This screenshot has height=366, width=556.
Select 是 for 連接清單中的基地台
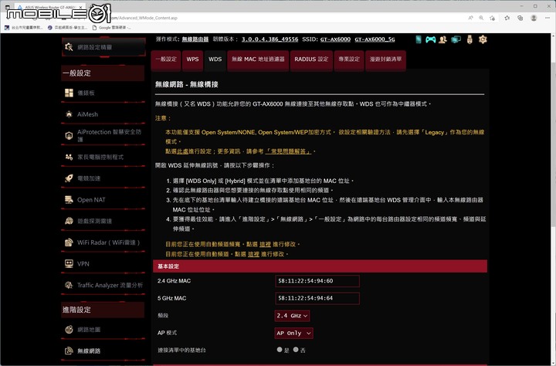(280, 350)
